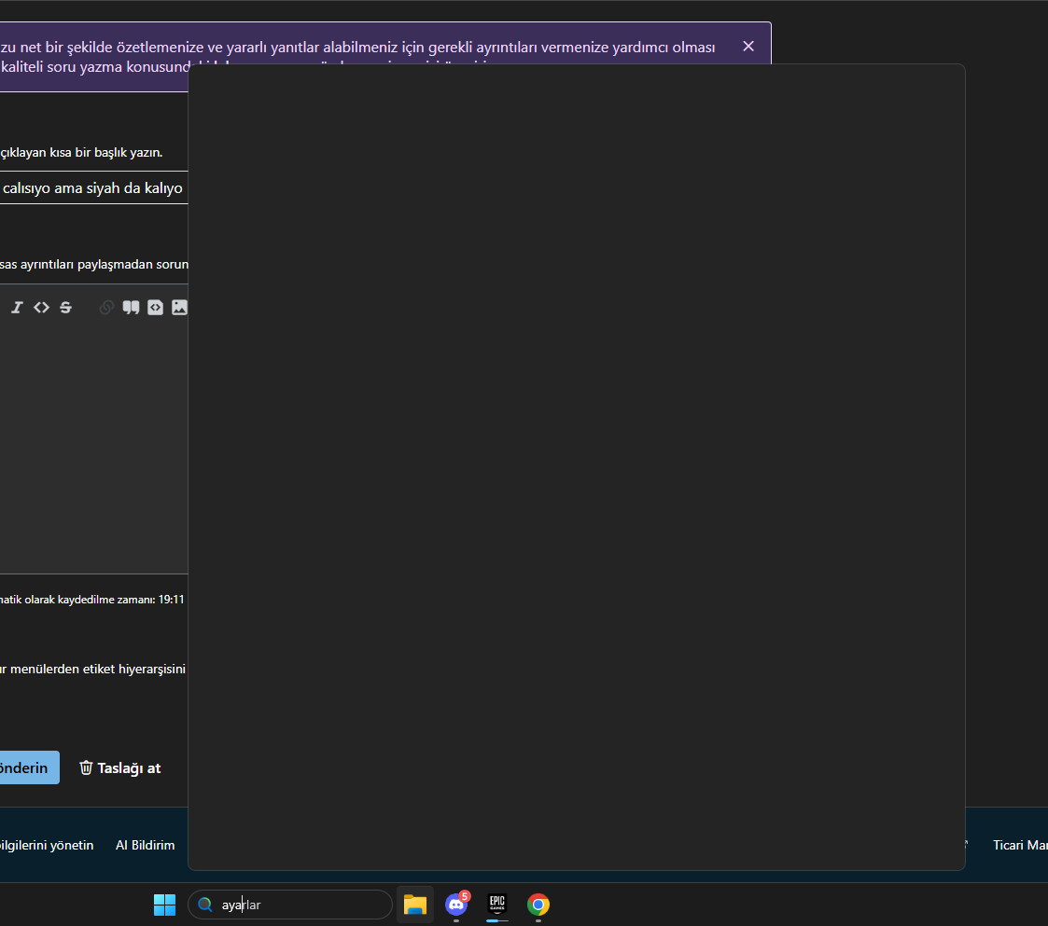Click the taskbar search box containing ayarlar

pyautogui.click(x=290, y=905)
